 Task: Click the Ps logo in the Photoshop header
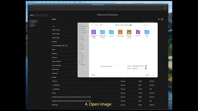tap(31, 8)
